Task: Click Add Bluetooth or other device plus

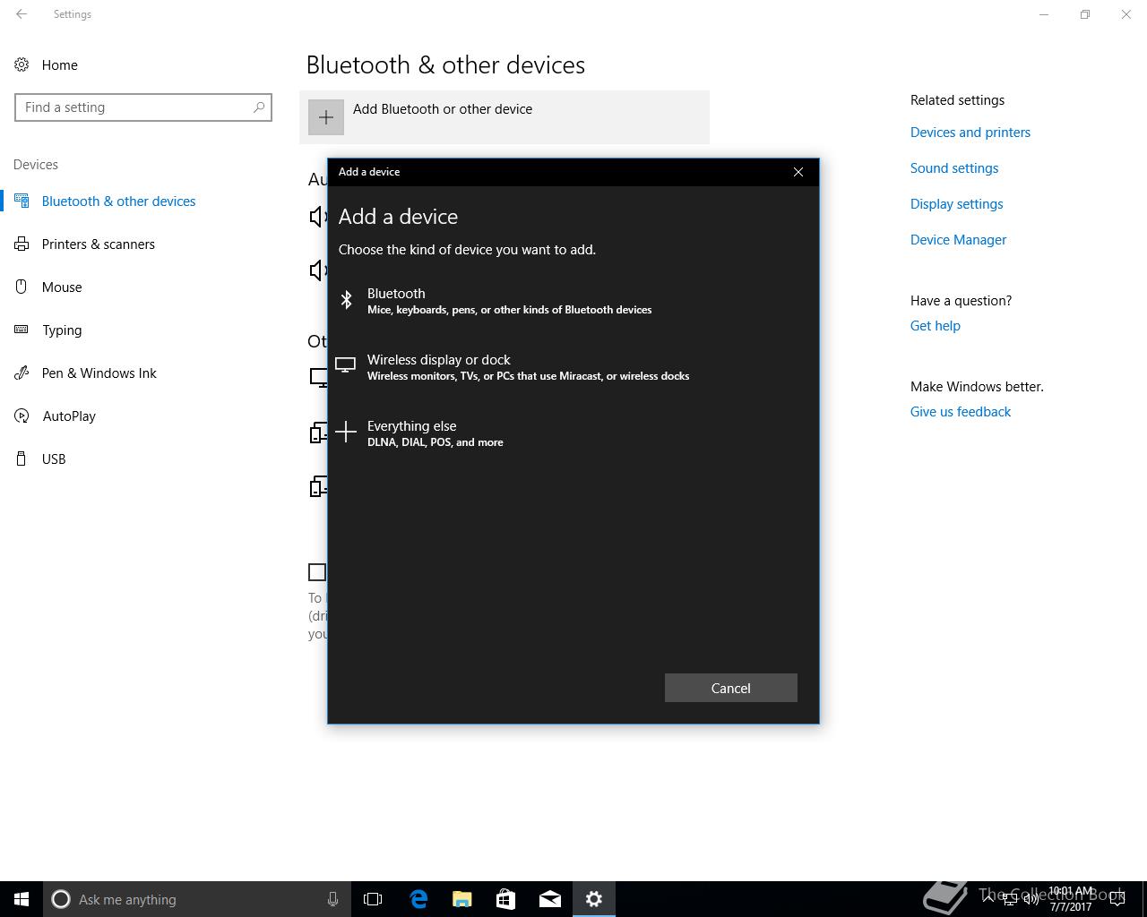Action: click(x=326, y=117)
